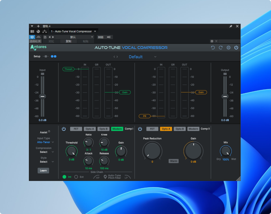Click the 侧链 sidechain button

tap(101, 37)
